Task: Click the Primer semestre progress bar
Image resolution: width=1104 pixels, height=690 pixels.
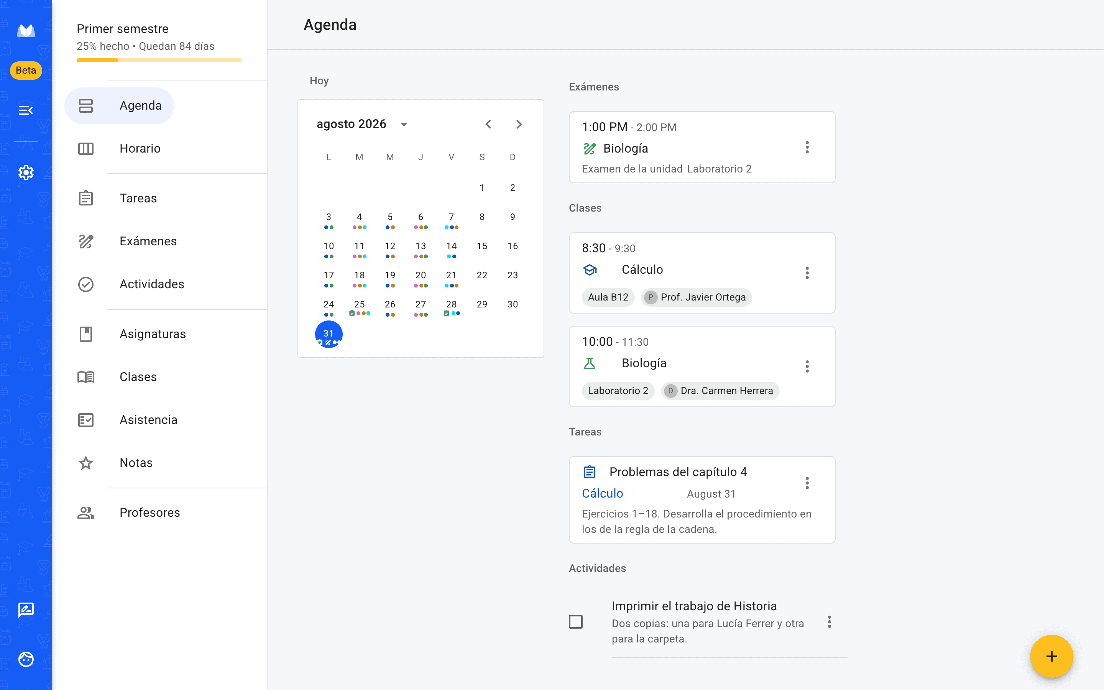Action: [x=159, y=60]
